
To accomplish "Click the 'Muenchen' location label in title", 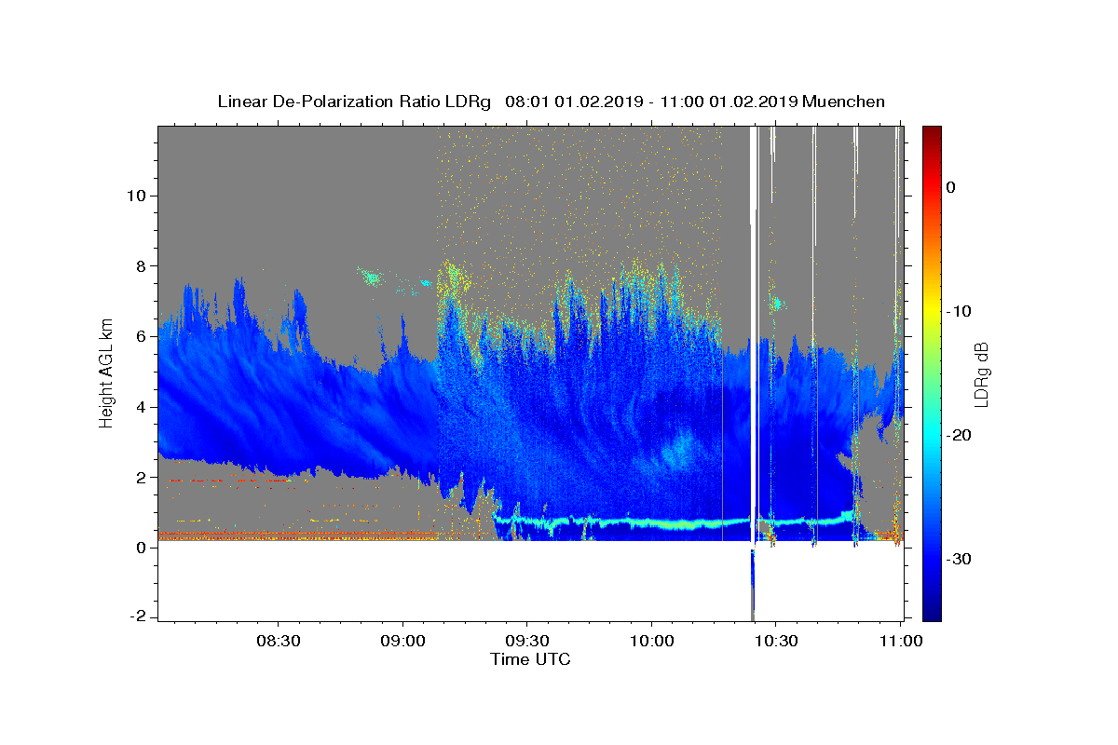I will click(x=843, y=102).
